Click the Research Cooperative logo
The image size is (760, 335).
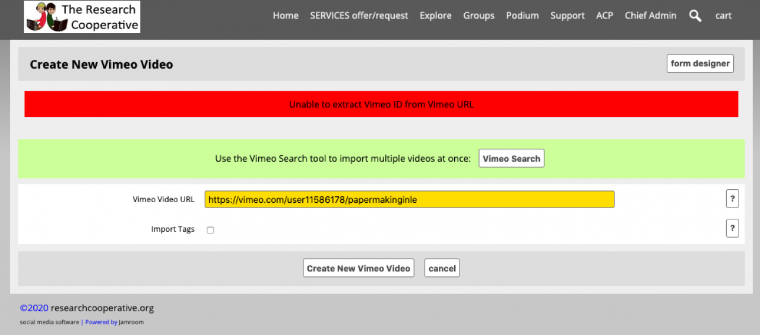pos(82,17)
